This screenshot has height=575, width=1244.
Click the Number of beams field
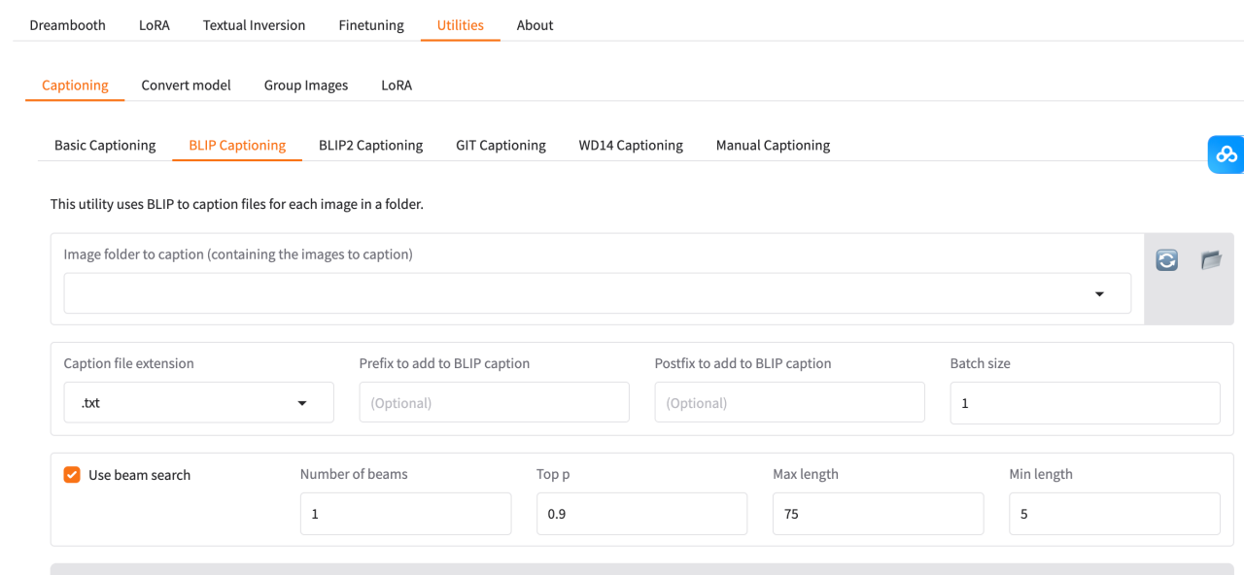405,514
